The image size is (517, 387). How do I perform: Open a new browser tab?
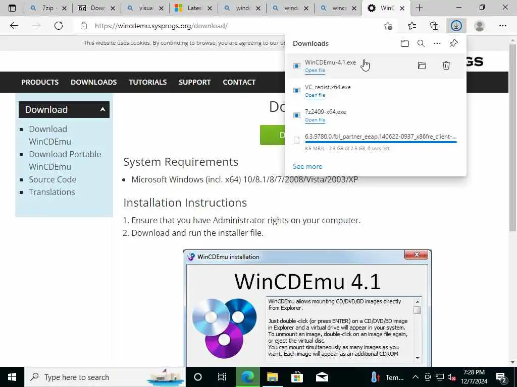point(419,8)
